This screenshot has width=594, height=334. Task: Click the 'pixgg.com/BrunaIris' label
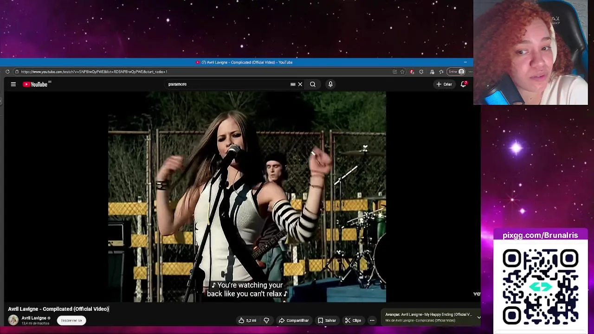pyautogui.click(x=540, y=235)
